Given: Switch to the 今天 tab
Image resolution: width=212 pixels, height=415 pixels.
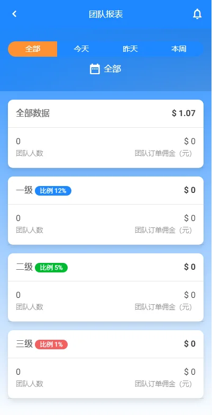Looking at the screenshot, I should [x=81, y=49].
